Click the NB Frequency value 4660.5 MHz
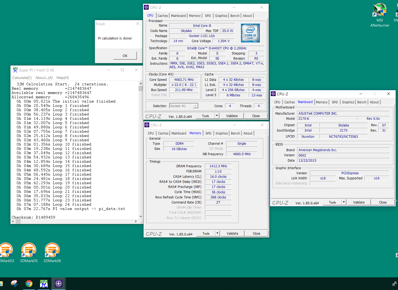This screenshot has height=290, width=398. point(242,154)
